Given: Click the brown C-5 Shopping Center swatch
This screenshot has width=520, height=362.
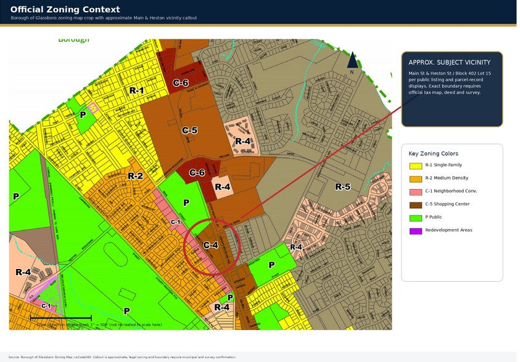Looking at the screenshot, I should (x=416, y=205).
